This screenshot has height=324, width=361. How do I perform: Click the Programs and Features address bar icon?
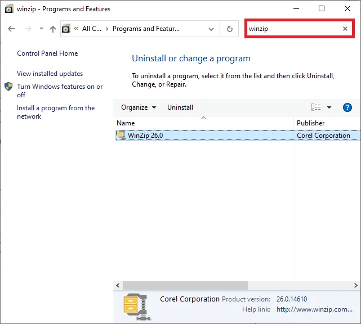click(x=66, y=29)
